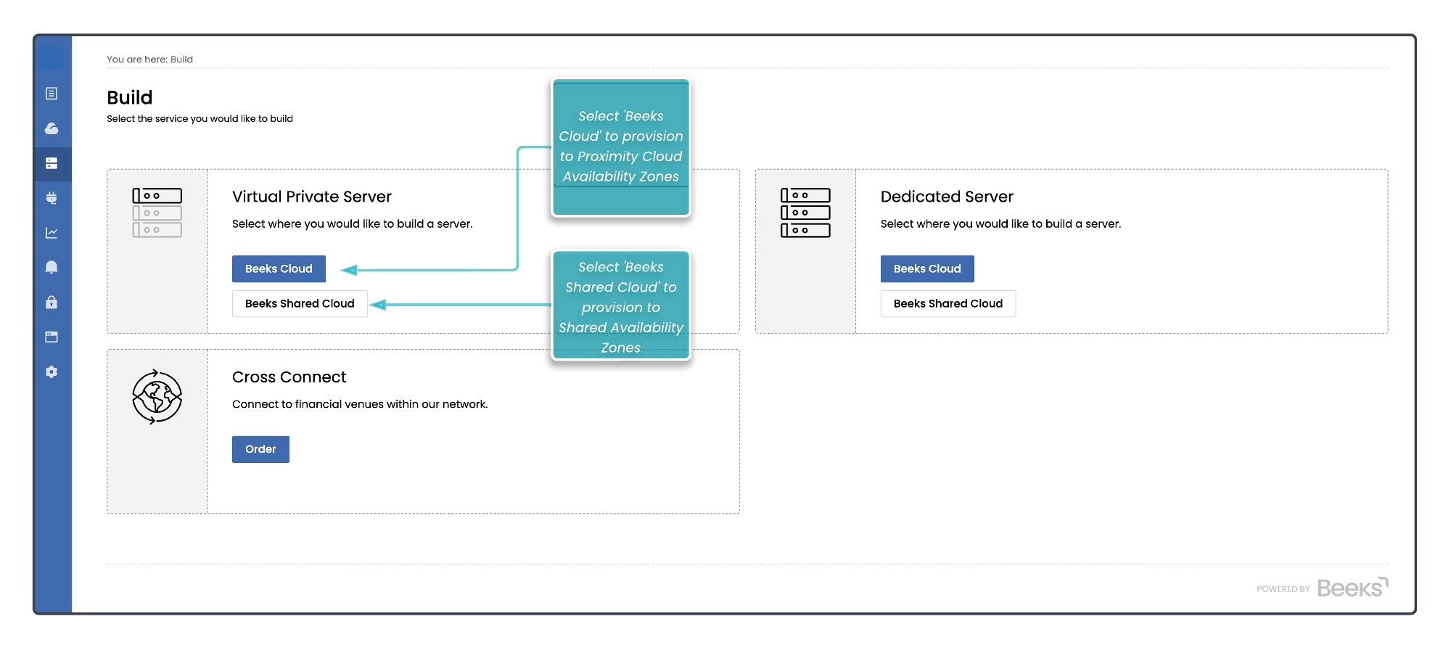1451x648 pixels.
Task: Click the Beeks logo in footer
Action: [1352, 587]
